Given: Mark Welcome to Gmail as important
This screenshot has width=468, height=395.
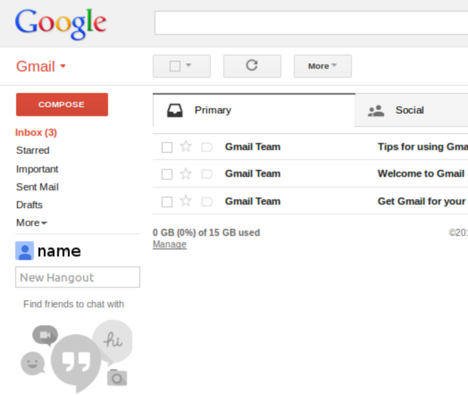Looking at the screenshot, I should coord(207,174).
